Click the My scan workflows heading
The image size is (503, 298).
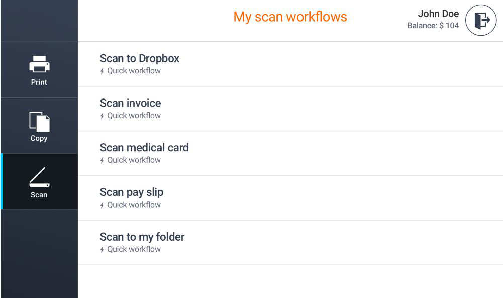290,17
